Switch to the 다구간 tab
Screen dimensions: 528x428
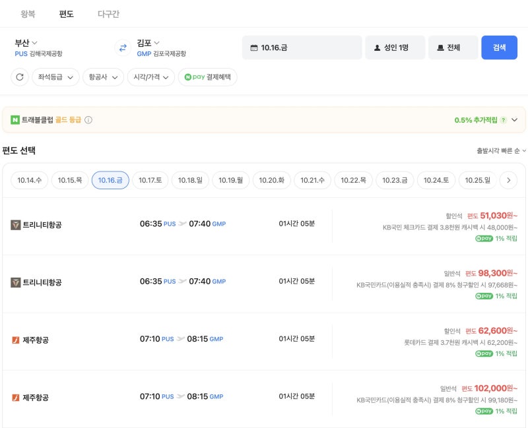coord(108,14)
